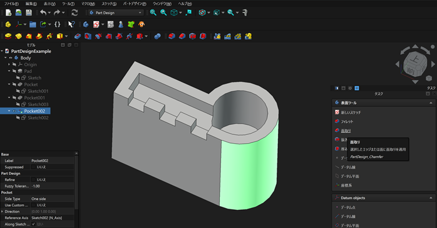Apply Chamfer from the toolbar
The image size is (437, 228).
click(x=182, y=36)
